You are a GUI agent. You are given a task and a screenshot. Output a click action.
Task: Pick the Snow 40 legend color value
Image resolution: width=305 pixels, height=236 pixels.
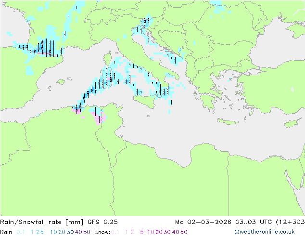coord(176,232)
